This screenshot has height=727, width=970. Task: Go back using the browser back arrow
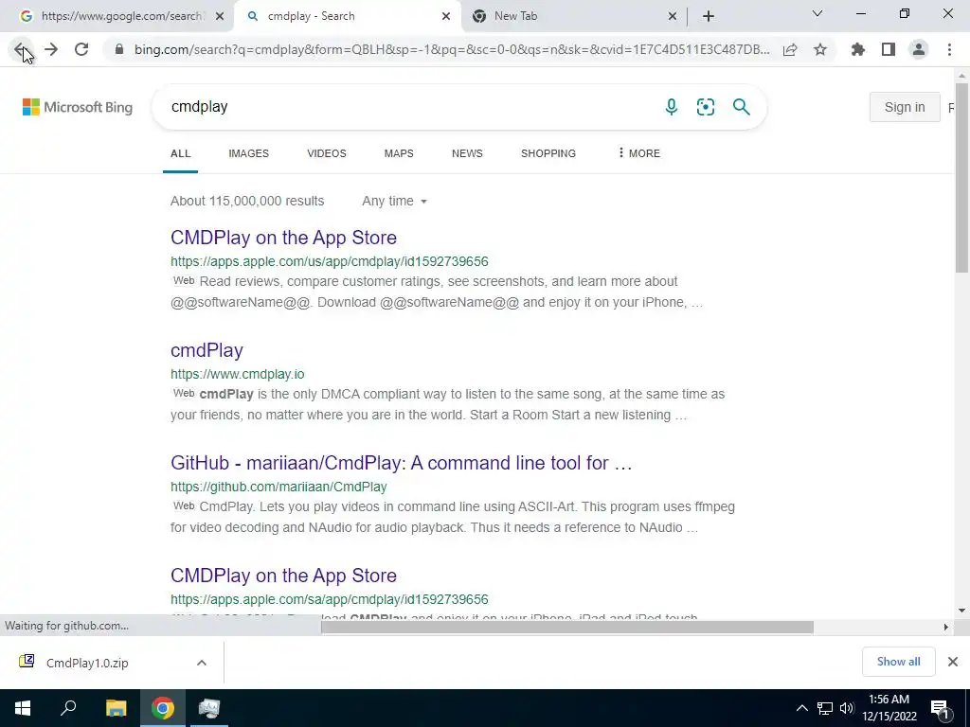click(x=21, y=49)
